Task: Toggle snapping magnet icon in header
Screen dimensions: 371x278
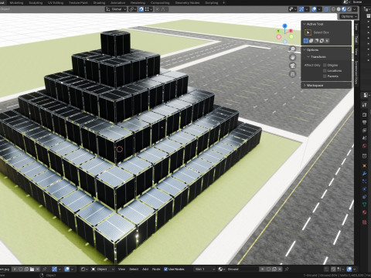Action: (141, 9)
